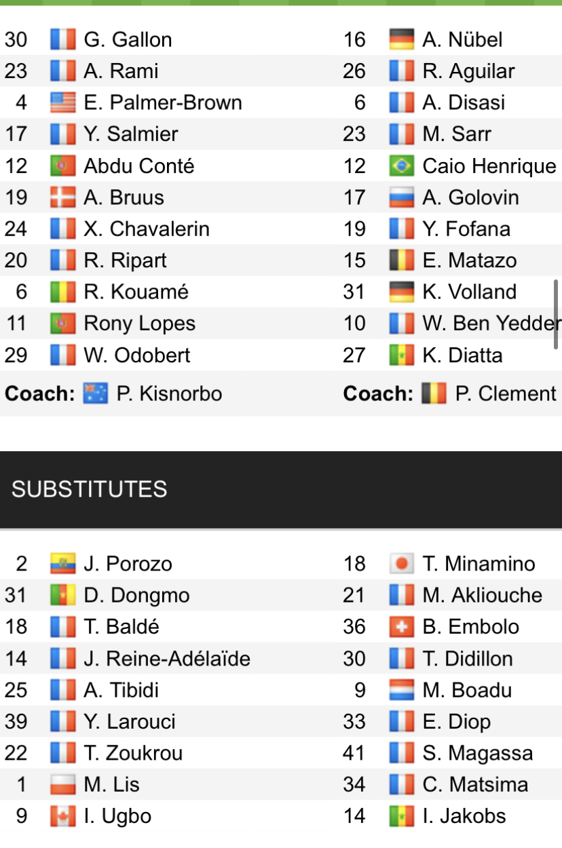The height and width of the screenshot is (848, 562).
Task: Select substitute J. Reine-Adélaïde
Action: pos(167,658)
